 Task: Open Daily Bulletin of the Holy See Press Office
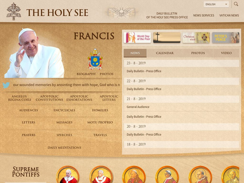click(167, 16)
